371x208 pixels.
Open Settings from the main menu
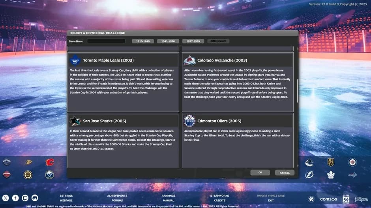[x=66, y=196]
